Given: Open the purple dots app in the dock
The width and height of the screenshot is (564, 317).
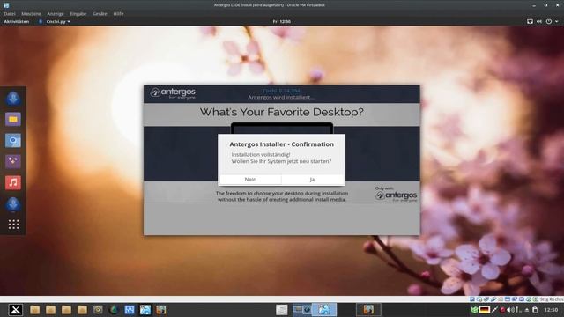Looking at the screenshot, I should pyautogui.click(x=13, y=161).
